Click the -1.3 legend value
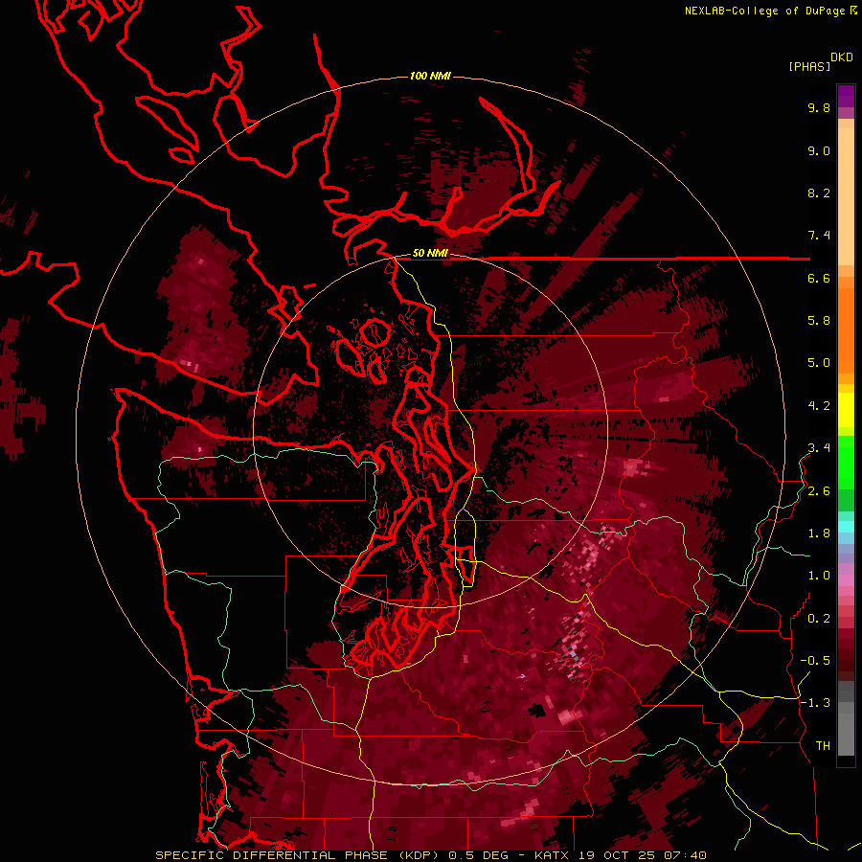 point(815,704)
